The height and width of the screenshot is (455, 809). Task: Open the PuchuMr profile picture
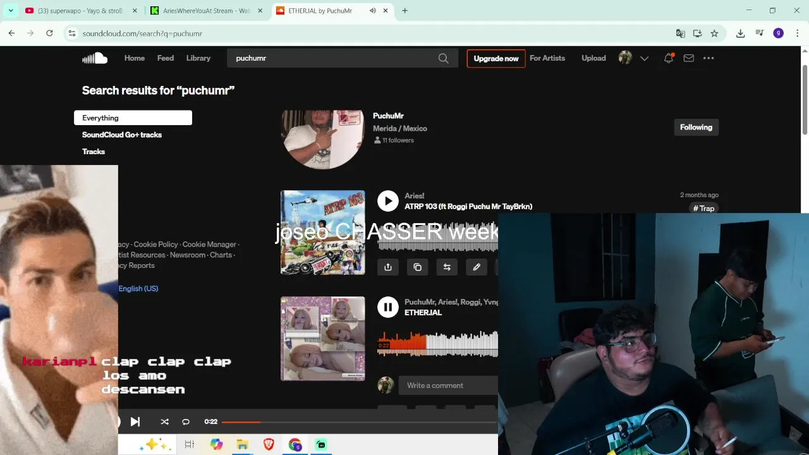tap(322, 139)
